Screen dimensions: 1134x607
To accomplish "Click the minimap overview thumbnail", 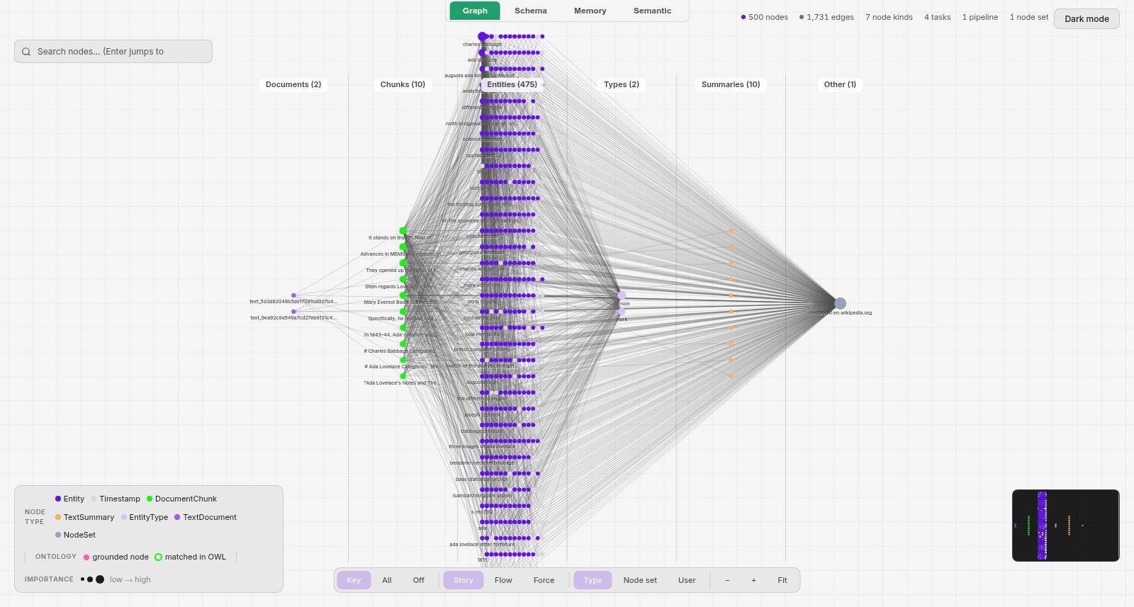I will (1066, 526).
